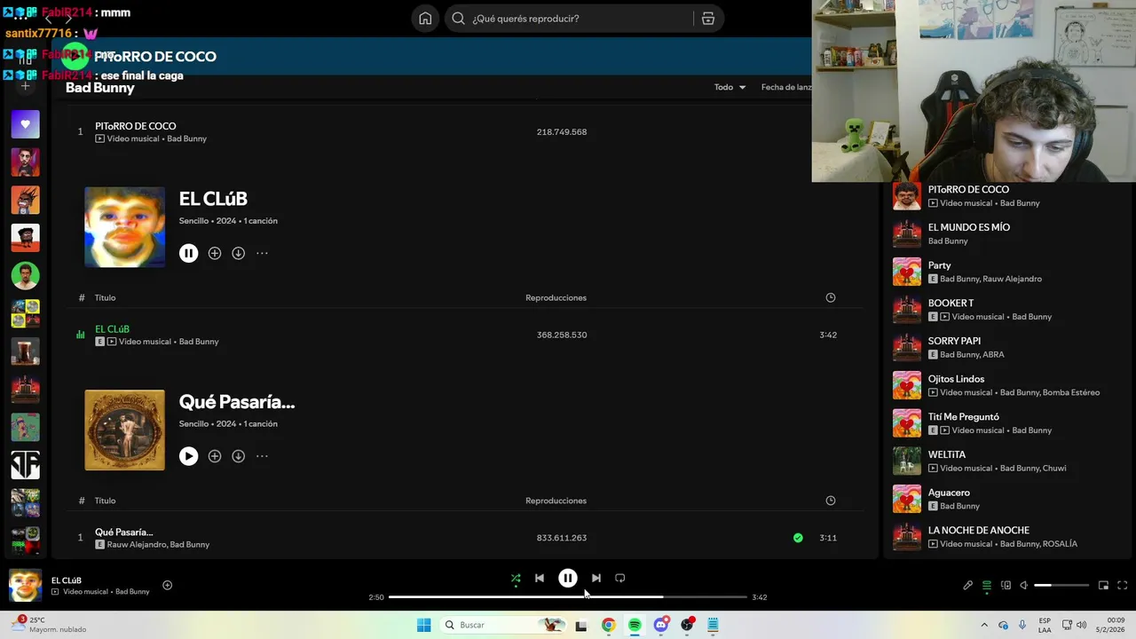This screenshot has height=639, width=1136.
Task: Open the EL CLúB single title heading
Action: tap(213, 199)
